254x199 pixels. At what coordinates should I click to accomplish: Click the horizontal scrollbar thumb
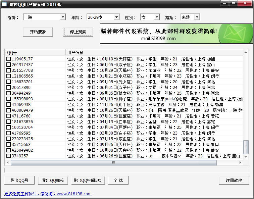click(113, 162)
